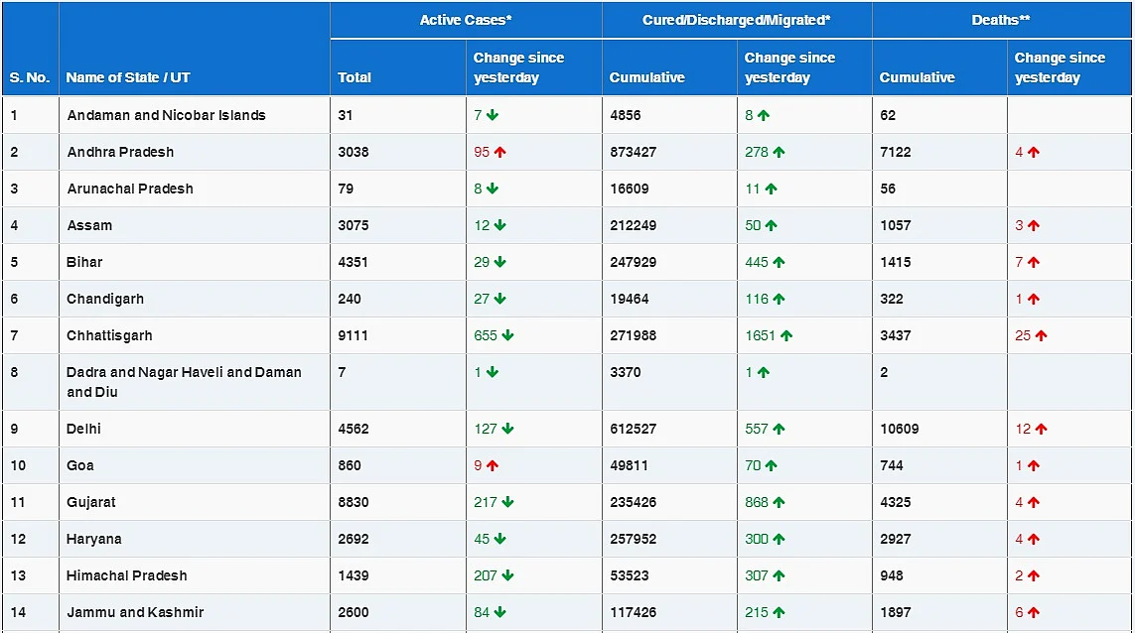Click Delhi green up arrow beside 557

779,429
